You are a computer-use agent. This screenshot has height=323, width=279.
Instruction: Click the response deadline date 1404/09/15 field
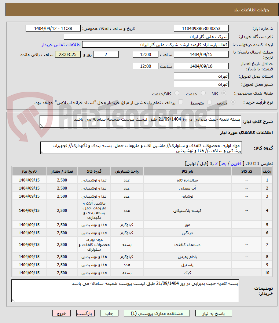[x=201, y=54]
